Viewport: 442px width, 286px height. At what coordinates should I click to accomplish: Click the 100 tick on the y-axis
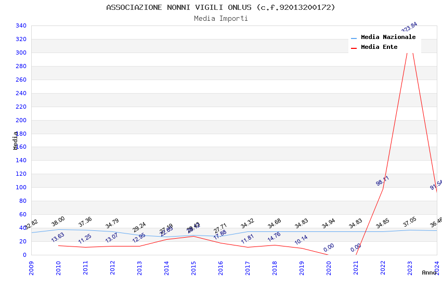coord(21,187)
